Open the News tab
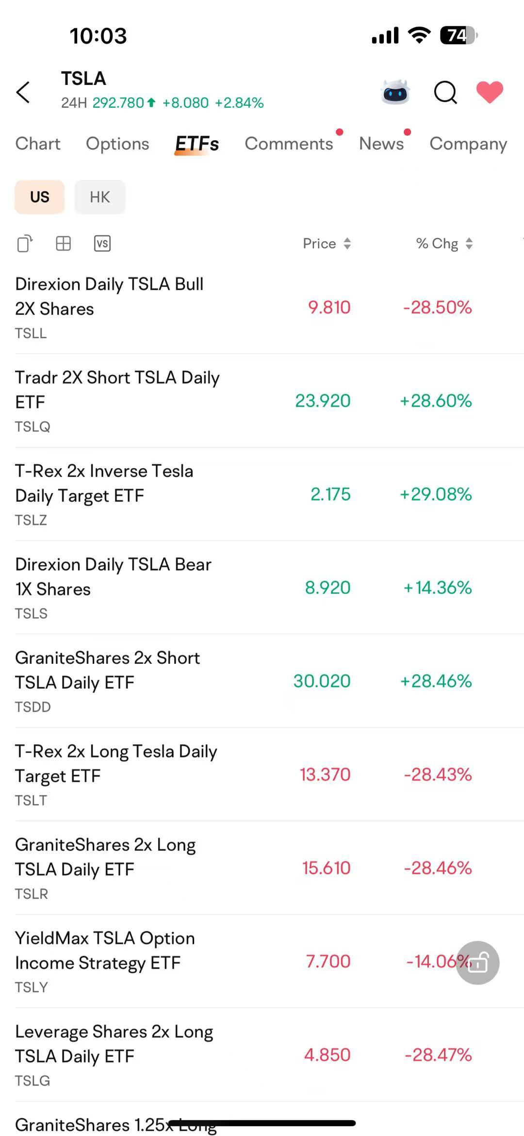Image resolution: width=524 pixels, height=1136 pixels. [381, 144]
